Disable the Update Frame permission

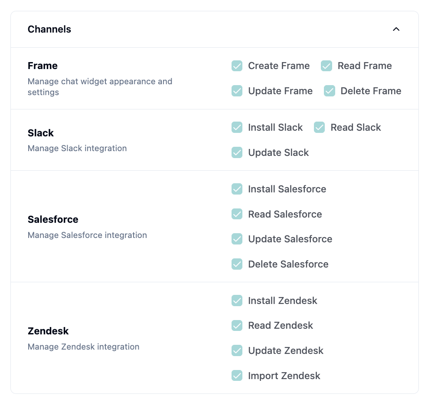237,91
